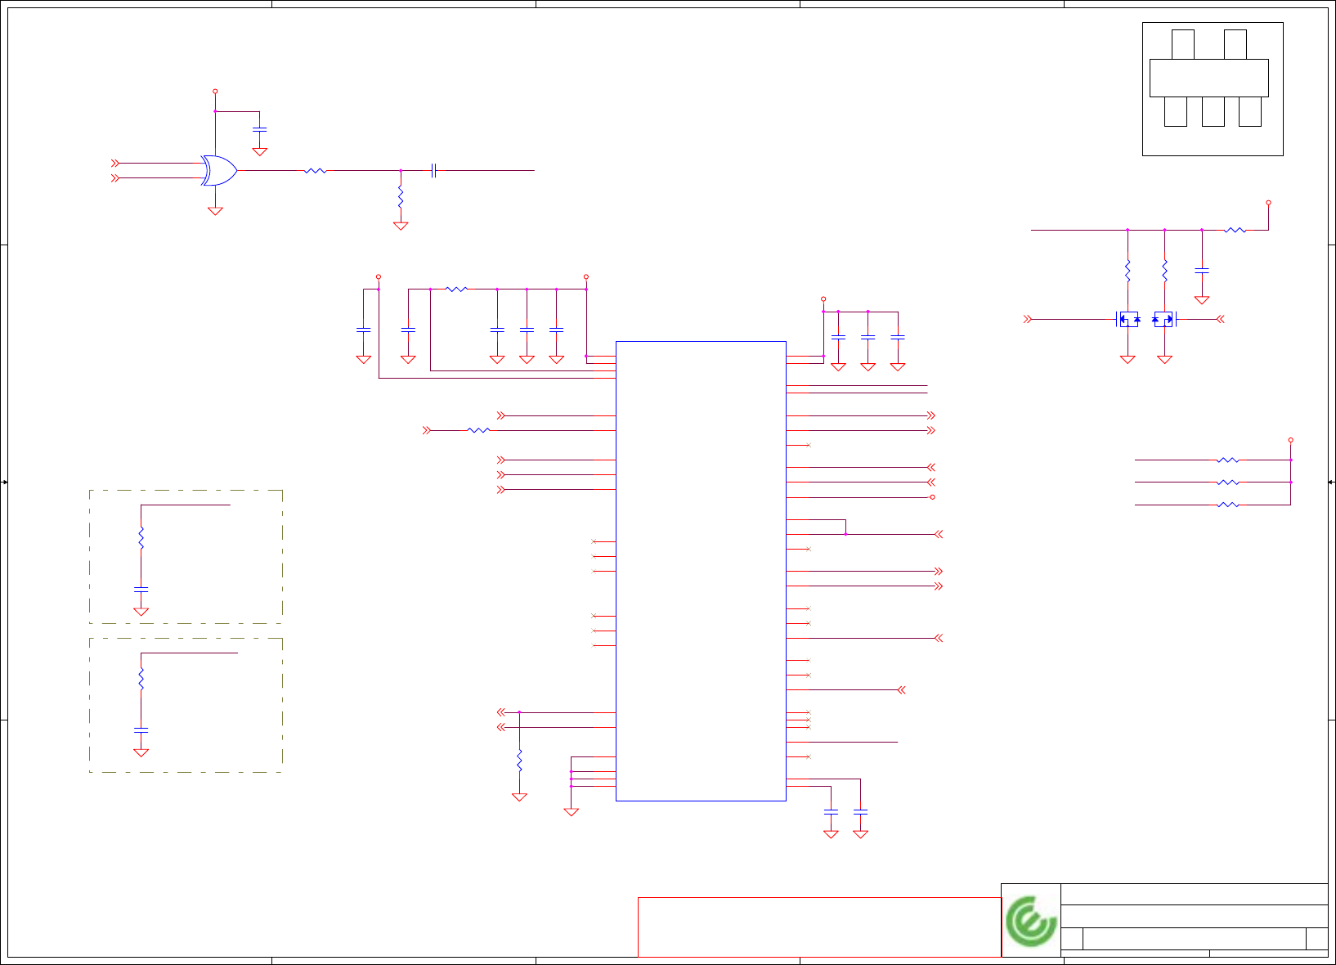Image resolution: width=1336 pixels, height=965 pixels.
Task: Select the horizontal series capacitor after XOR gate
Action: point(434,171)
